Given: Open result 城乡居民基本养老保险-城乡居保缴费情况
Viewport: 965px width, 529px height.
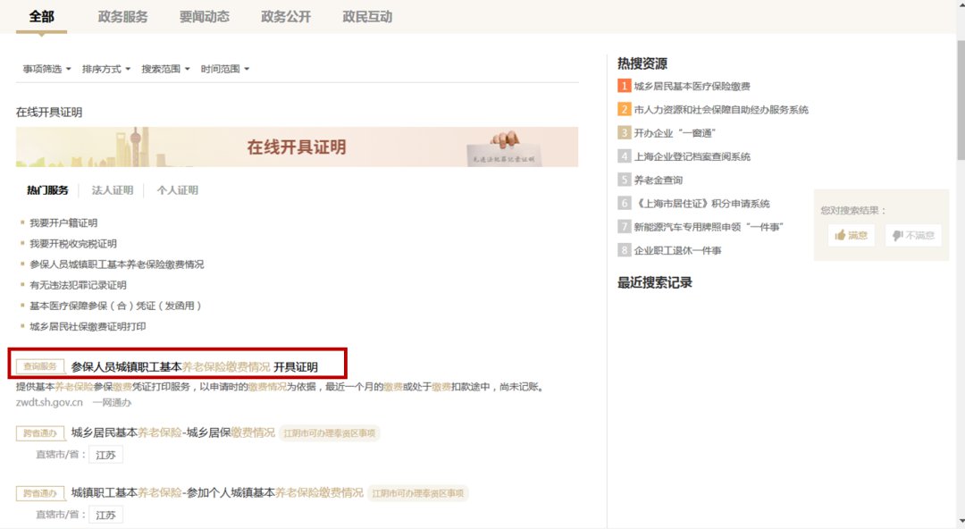Looking at the screenshot, I should pos(173,432).
